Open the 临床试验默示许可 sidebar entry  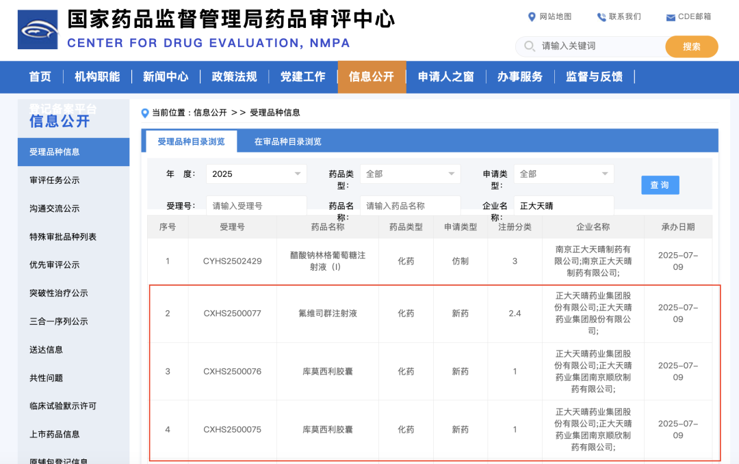click(x=64, y=406)
